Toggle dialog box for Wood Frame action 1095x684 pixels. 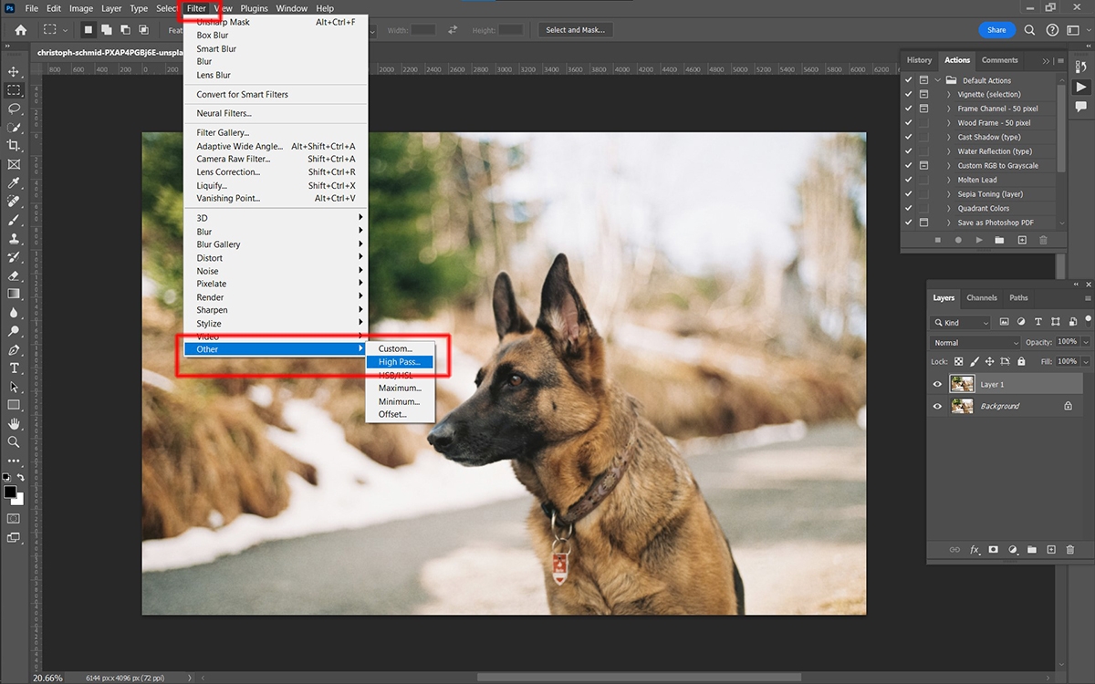pos(923,123)
